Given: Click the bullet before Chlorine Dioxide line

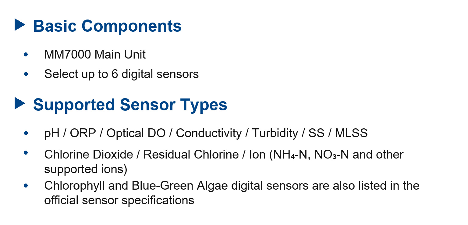Looking at the screenshot, I should pyautogui.click(x=26, y=152).
